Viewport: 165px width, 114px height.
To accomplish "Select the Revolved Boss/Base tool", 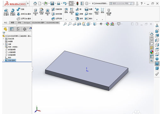I will (13, 12).
